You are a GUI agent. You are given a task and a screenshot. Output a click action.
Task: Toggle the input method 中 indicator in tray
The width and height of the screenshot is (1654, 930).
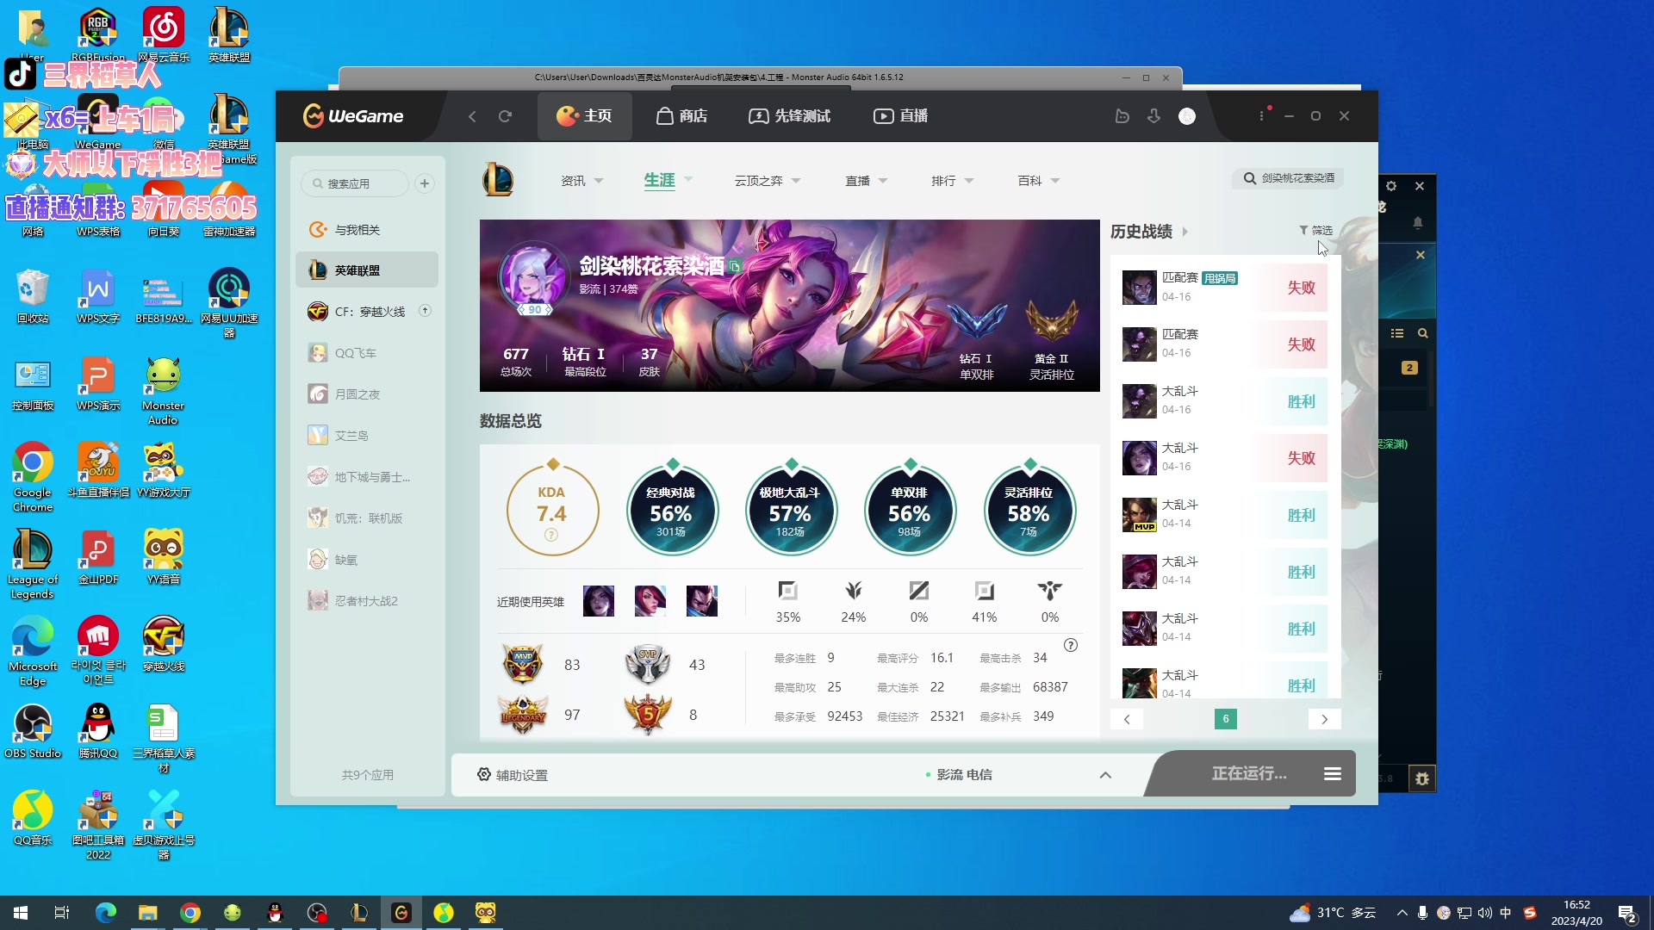tap(1506, 913)
